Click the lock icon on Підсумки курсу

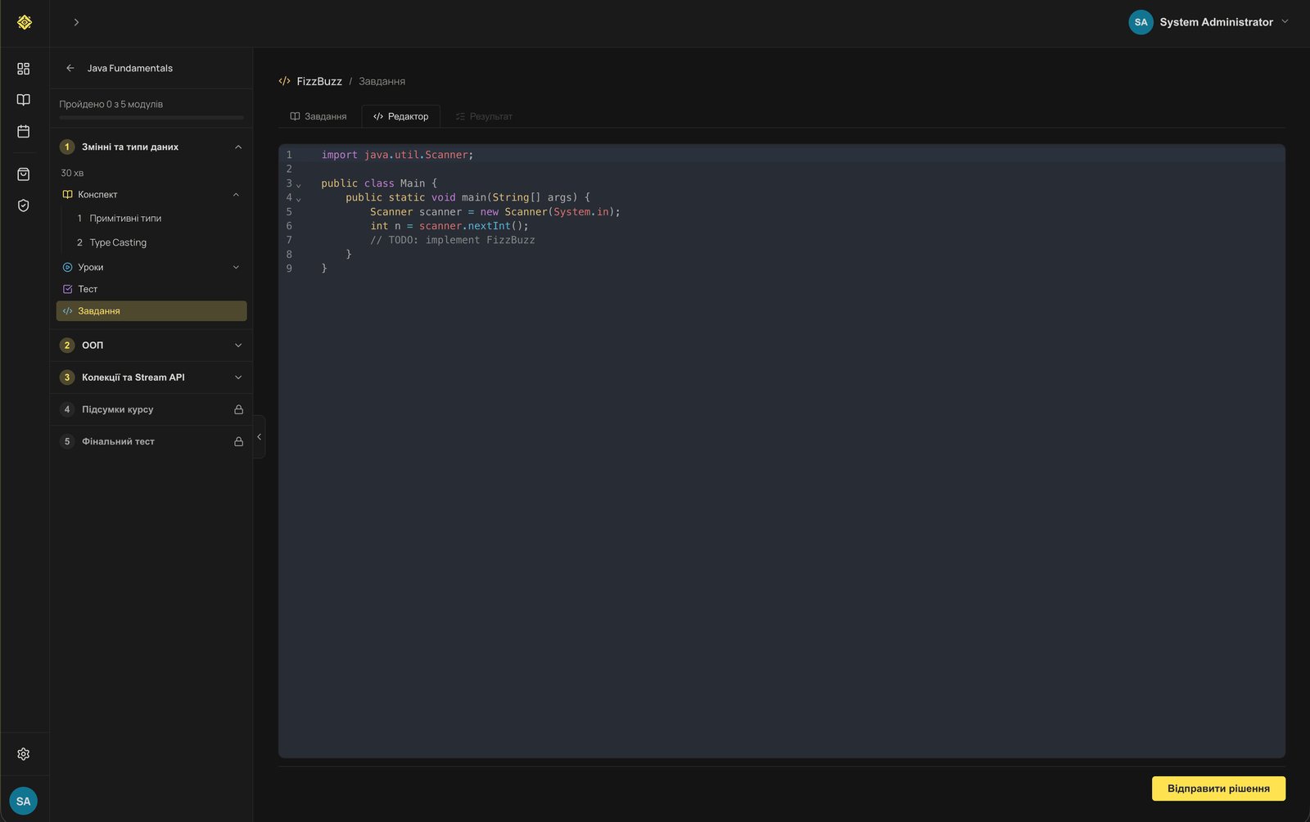pyautogui.click(x=238, y=409)
